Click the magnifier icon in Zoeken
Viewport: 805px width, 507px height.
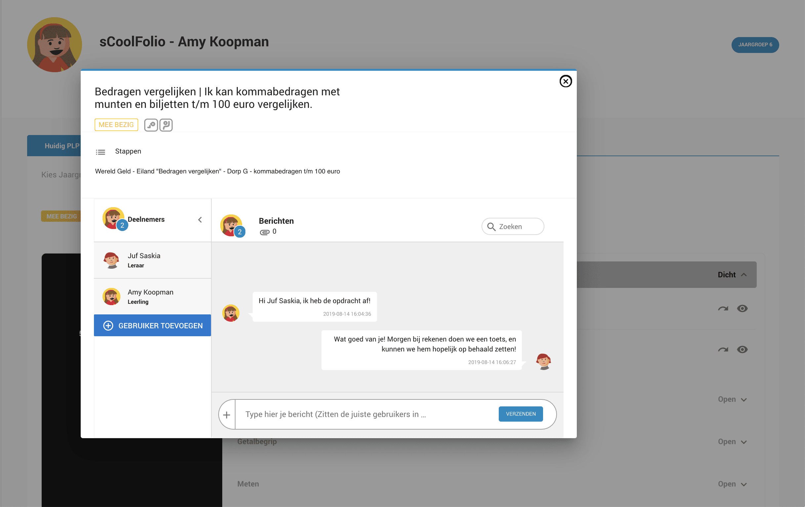point(491,227)
